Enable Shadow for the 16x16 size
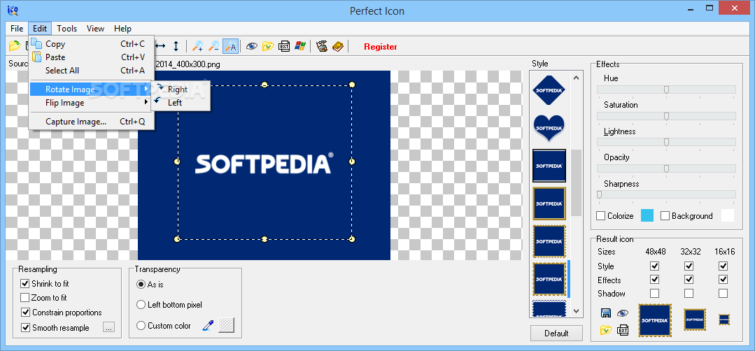 coord(723,293)
